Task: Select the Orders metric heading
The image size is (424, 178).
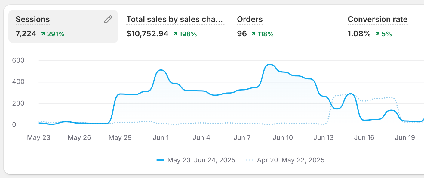Action: [x=250, y=20]
